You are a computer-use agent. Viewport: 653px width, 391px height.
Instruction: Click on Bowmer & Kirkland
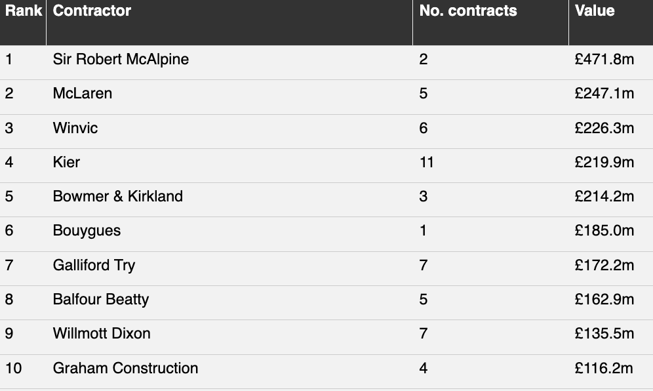[x=118, y=197]
